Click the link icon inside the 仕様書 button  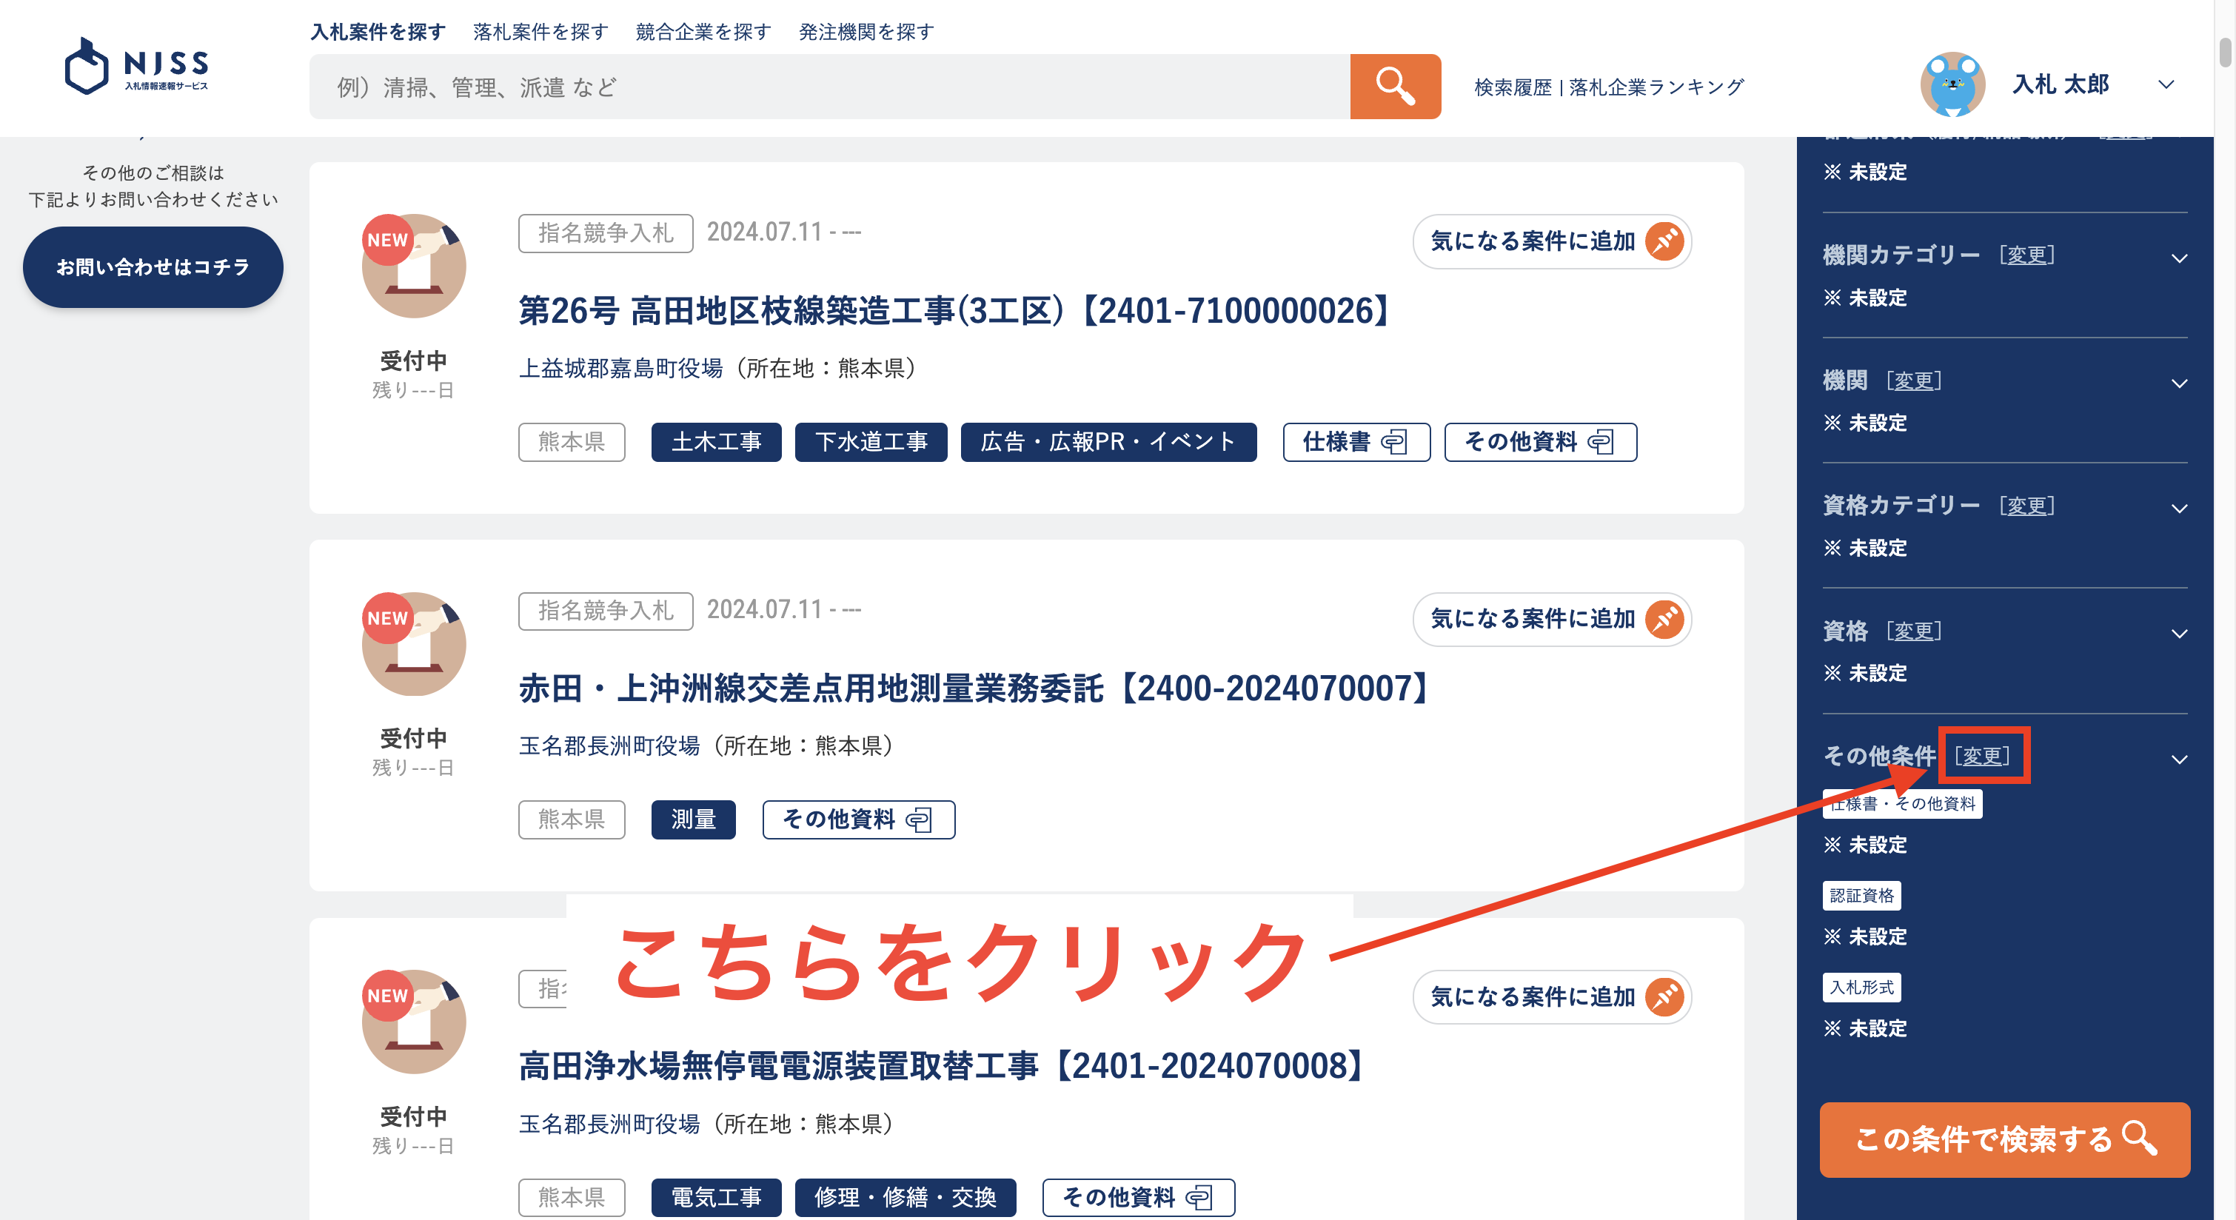(1394, 443)
